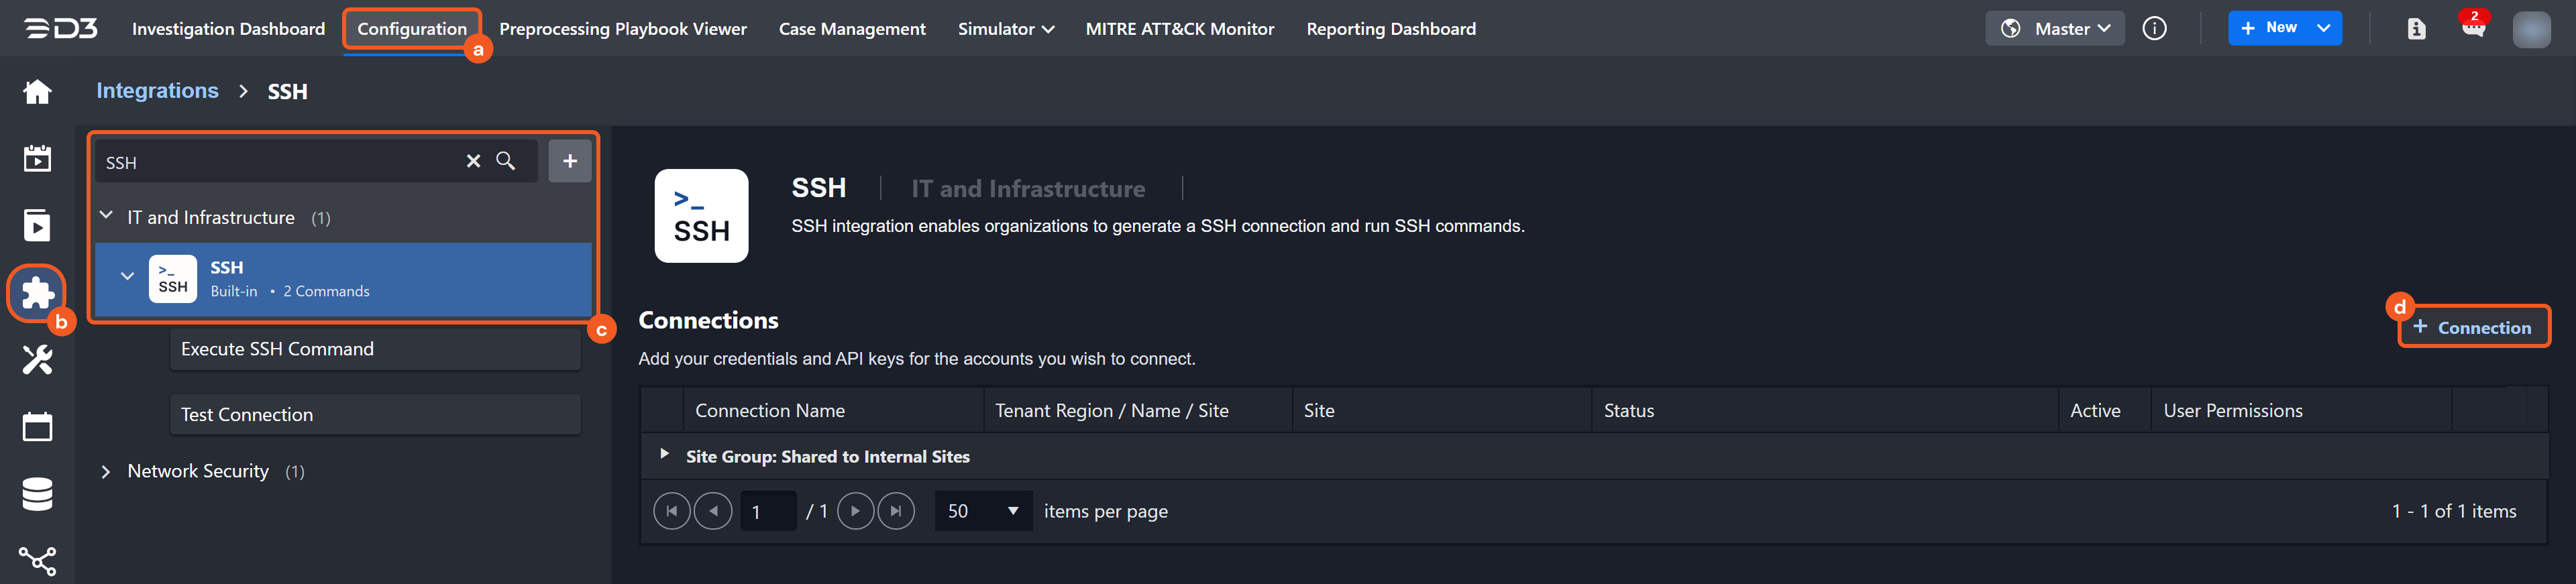Open the utilities wrench tools icon
This screenshot has width=2576, height=584.
pyautogui.click(x=37, y=360)
